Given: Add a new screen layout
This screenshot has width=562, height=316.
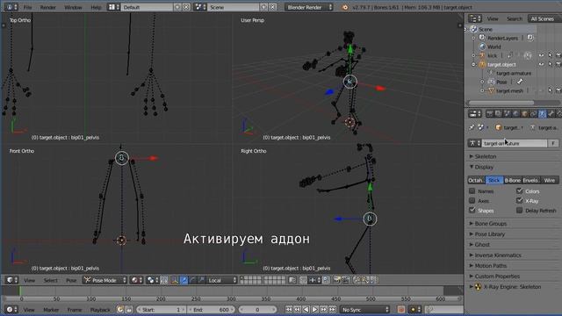Looking at the screenshot, I should pyautogui.click(x=177, y=7).
